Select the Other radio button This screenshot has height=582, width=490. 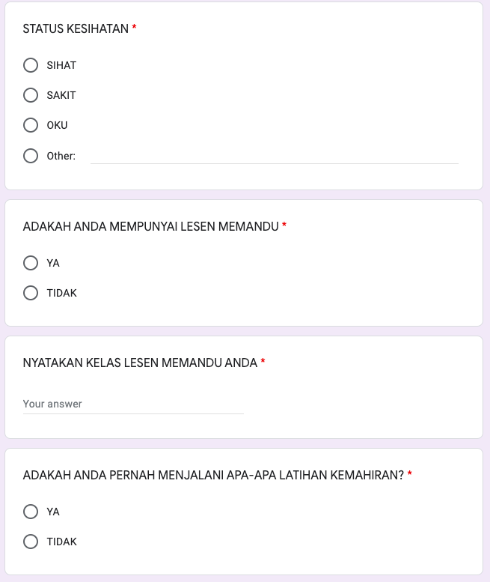point(31,156)
